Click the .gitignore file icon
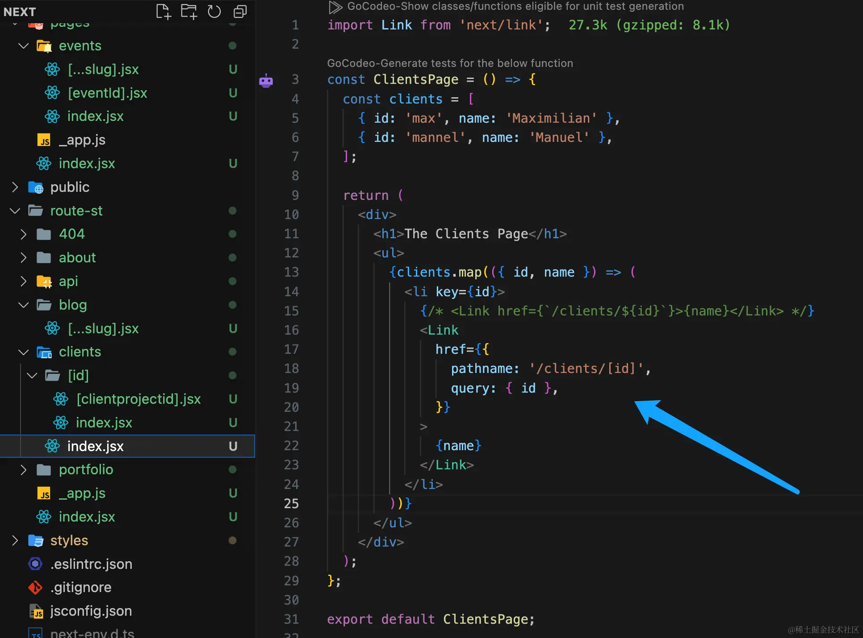 pyautogui.click(x=35, y=588)
